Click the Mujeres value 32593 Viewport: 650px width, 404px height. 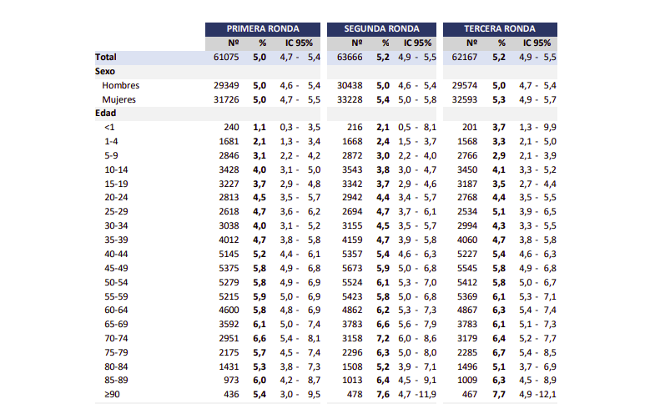pyautogui.click(x=465, y=99)
